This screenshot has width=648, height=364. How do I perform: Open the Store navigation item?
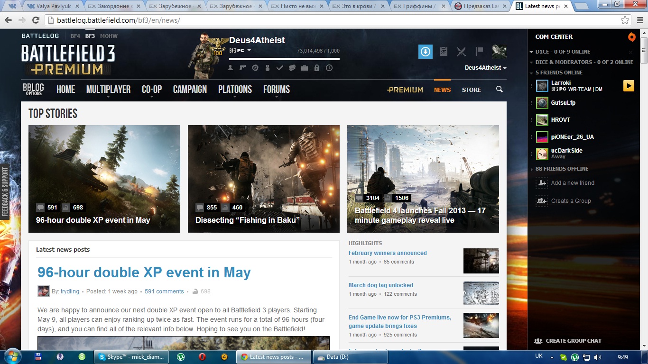[472, 90]
